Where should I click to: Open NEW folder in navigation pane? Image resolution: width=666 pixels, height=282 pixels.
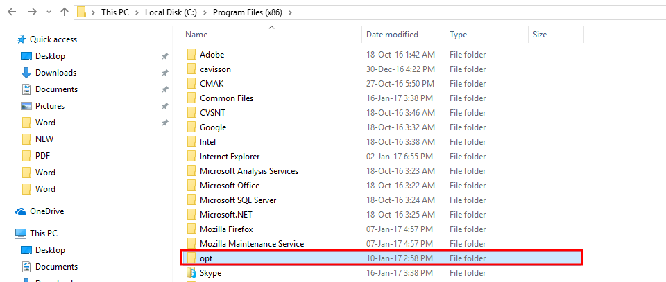coord(44,139)
